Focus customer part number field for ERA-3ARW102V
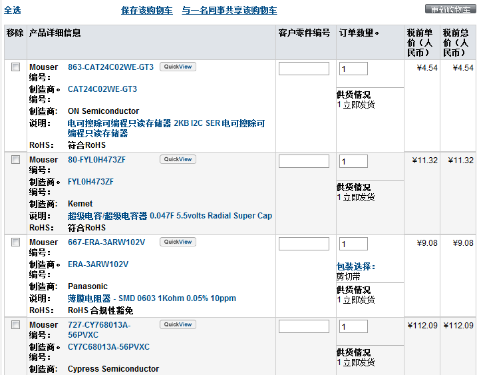The height and width of the screenshot is (375, 477). pyautogui.click(x=304, y=244)
